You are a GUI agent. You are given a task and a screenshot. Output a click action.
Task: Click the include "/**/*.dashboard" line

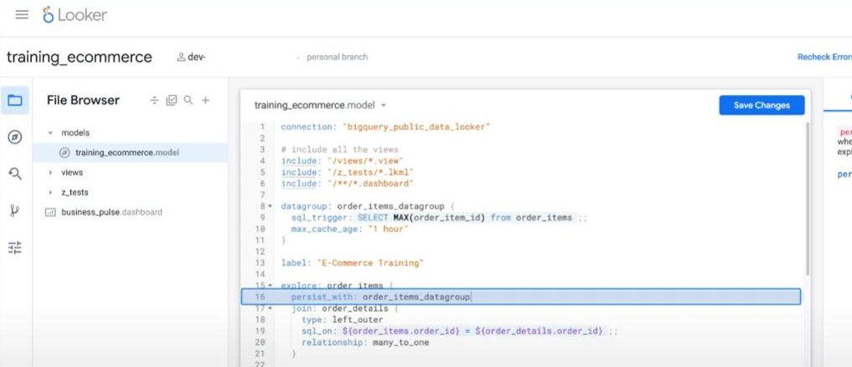pyautogui.click(x=347, y=184)
